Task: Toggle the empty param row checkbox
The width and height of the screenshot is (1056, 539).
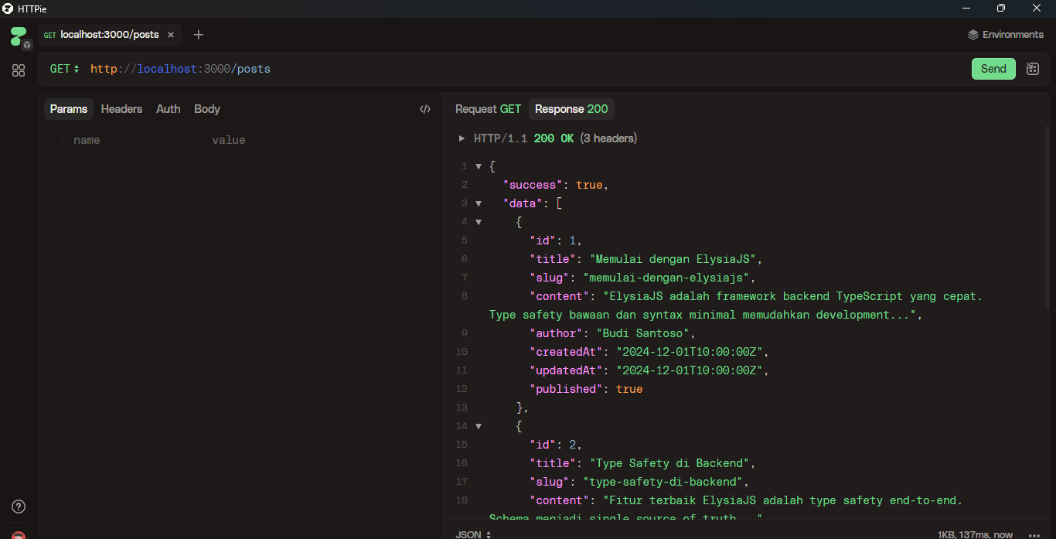Action: (x=56, y=140)
